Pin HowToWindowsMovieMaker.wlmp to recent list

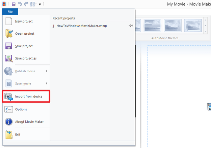tap(131, 26)
